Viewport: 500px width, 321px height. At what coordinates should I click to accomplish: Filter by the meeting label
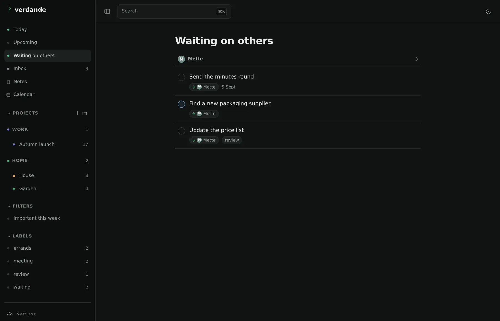(47, 261)
